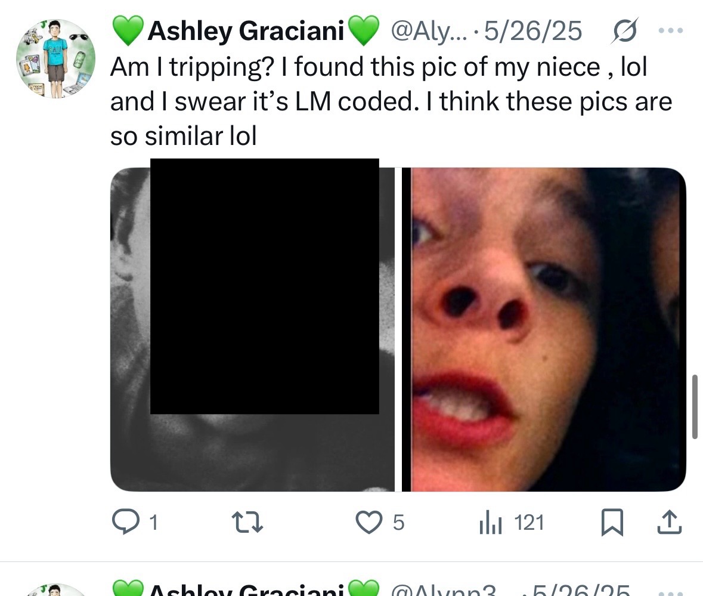
Task: Click the Ashley Graciani display name
Action: [246, 30]
